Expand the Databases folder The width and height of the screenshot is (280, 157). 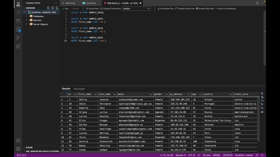pyautogui.click(x=27, y=16)
